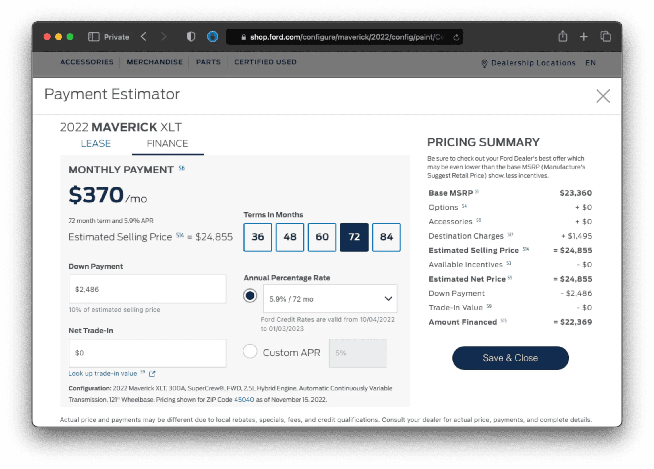
Task: Choose the 36 month term
Action: pos(258,237)
